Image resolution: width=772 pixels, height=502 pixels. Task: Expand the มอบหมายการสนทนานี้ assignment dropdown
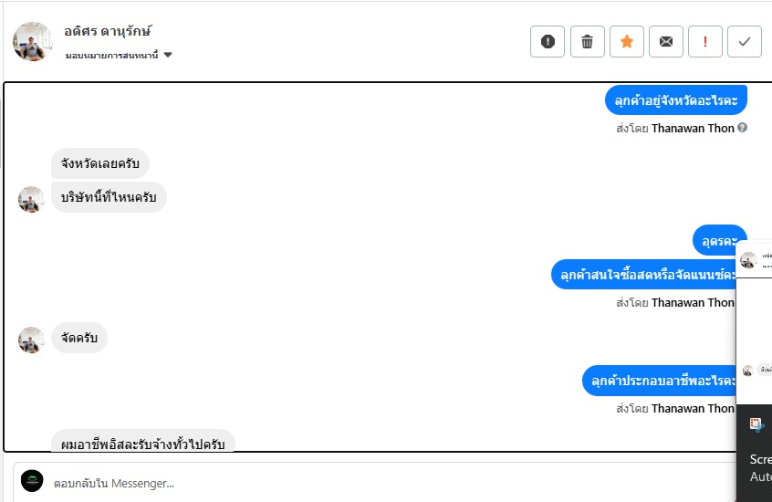(x=168, y=55)
